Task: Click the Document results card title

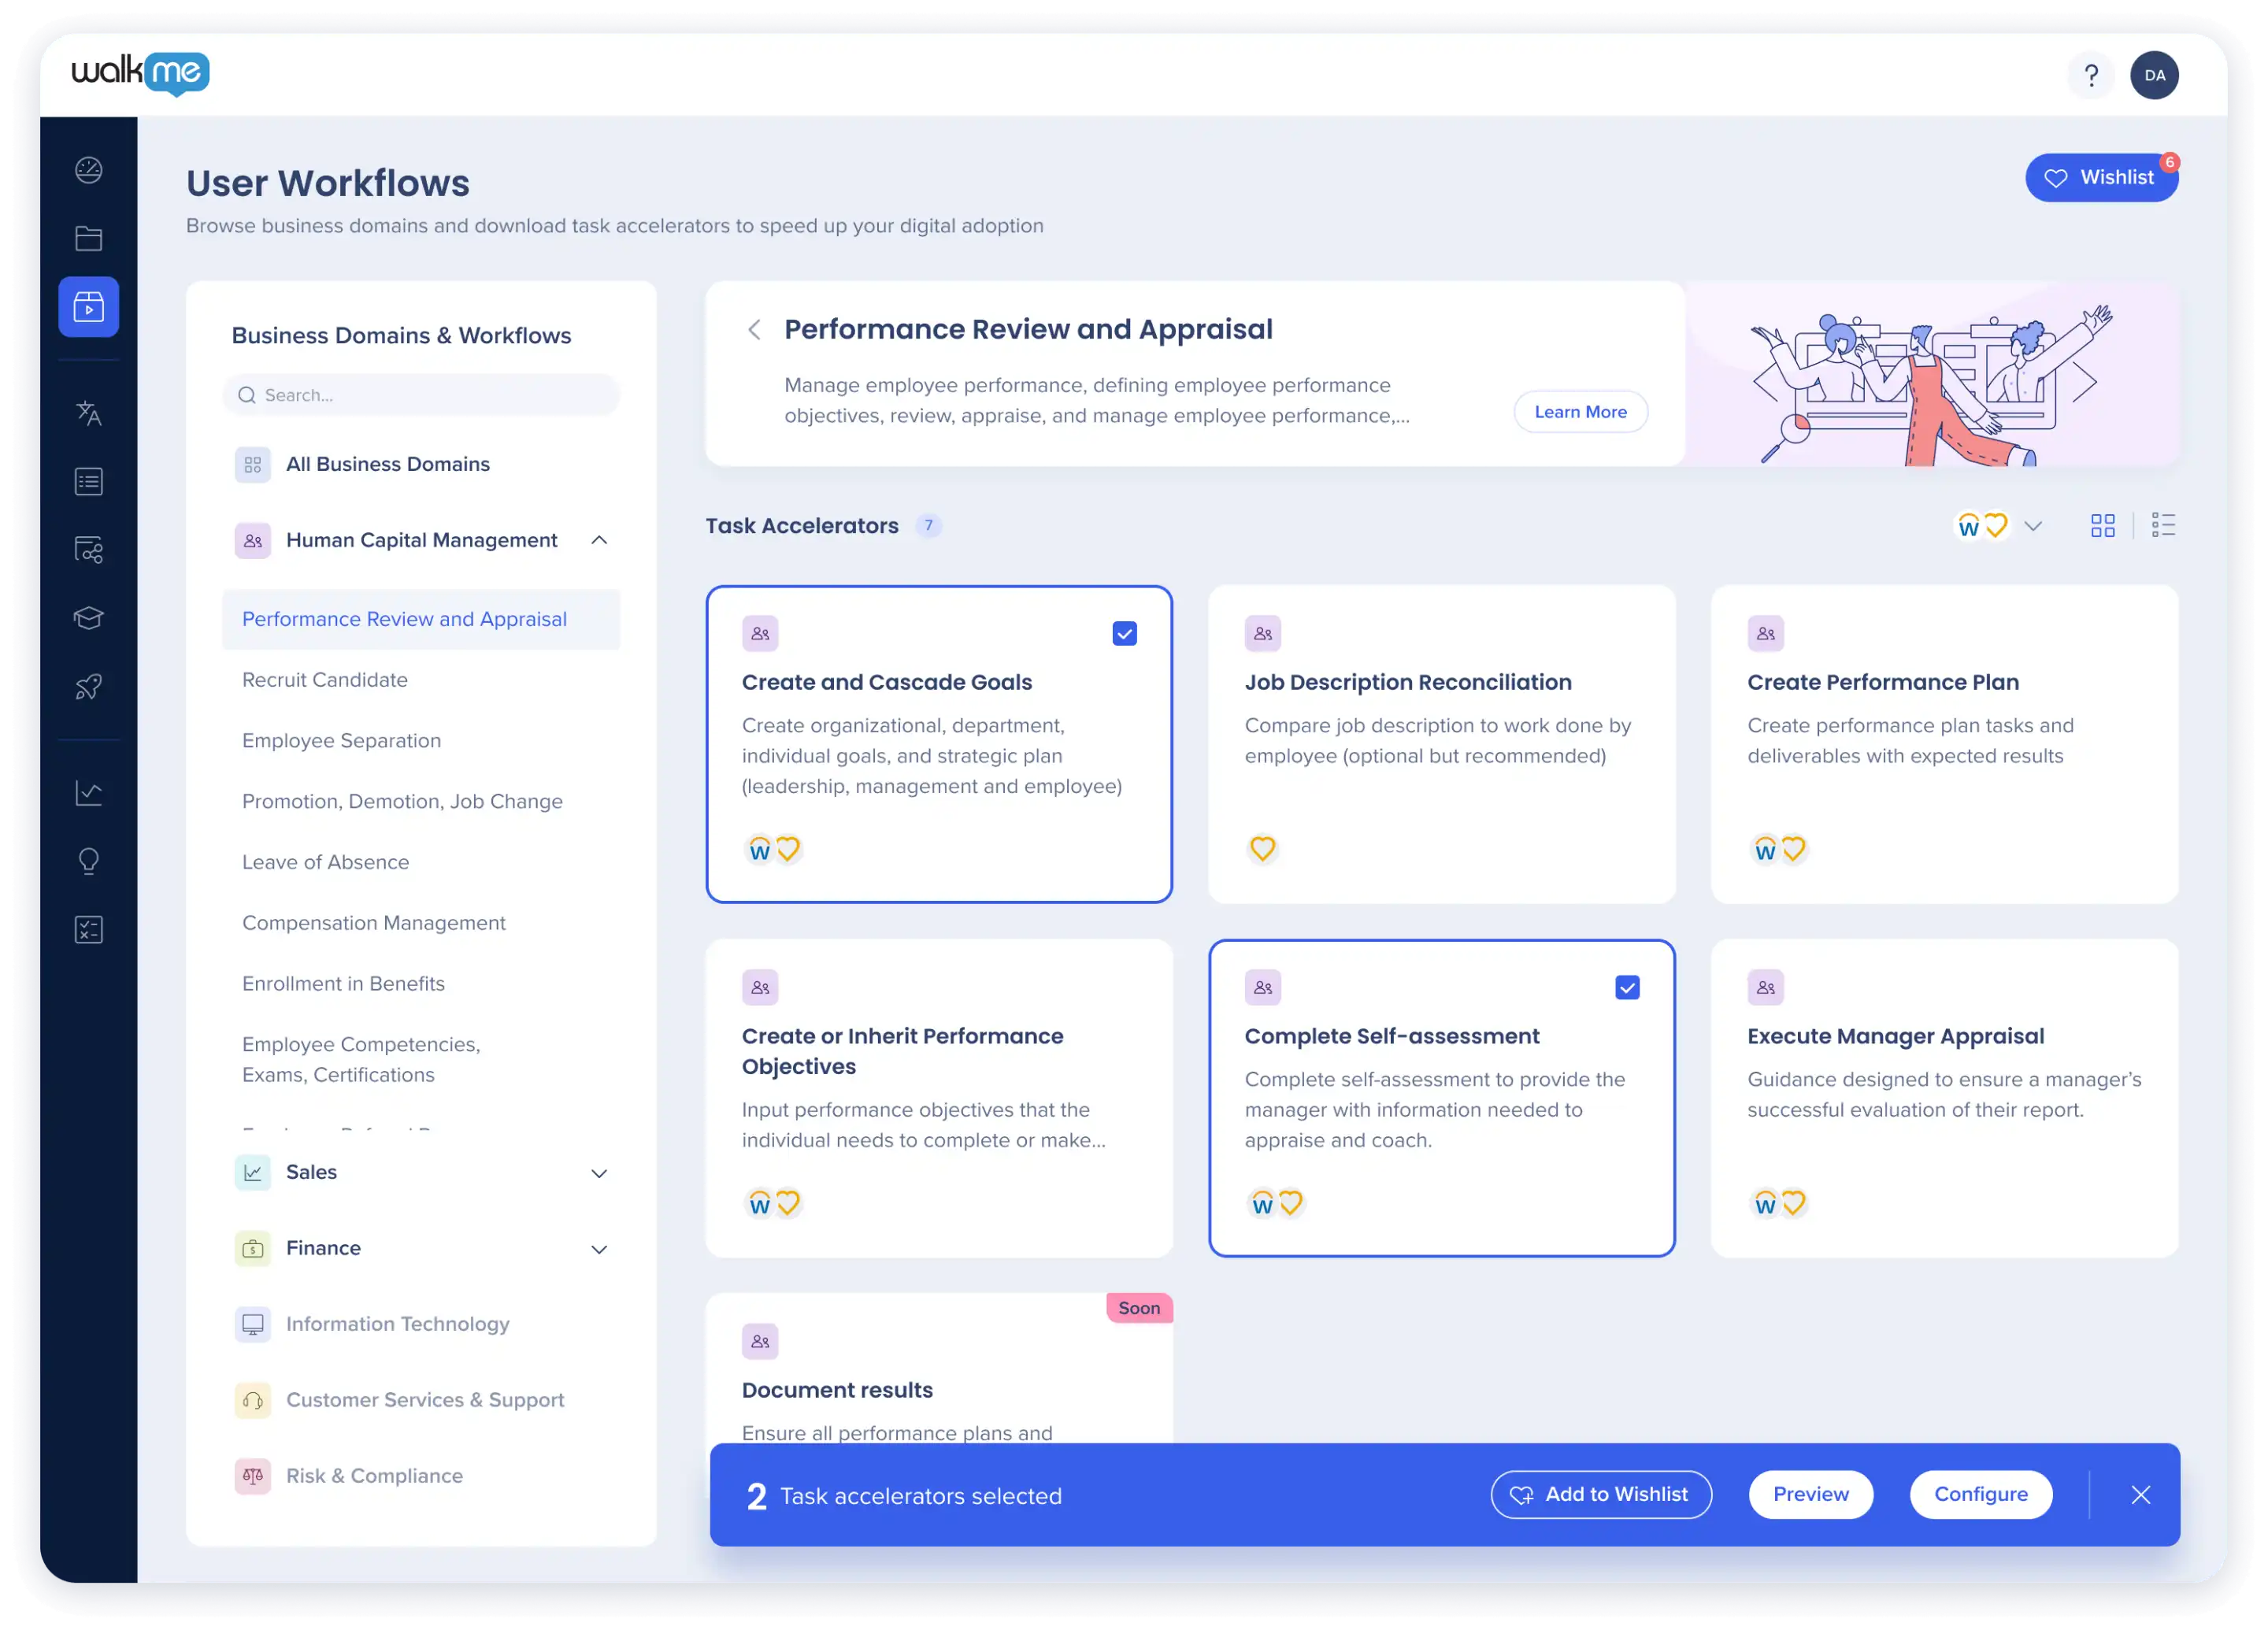Action: point(837,1391)
